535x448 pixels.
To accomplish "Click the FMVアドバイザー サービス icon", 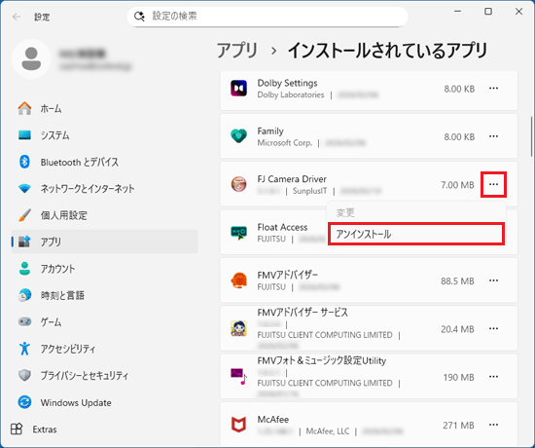I will (238, 329).
